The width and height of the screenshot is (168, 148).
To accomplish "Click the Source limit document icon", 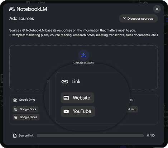I will (x=15, y=135).
